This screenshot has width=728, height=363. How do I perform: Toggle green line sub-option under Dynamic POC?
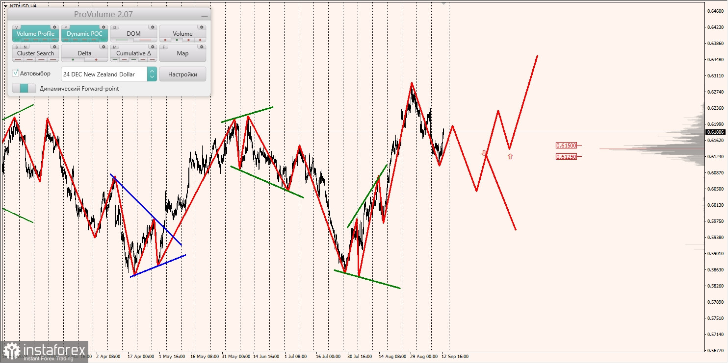point(103,40)
